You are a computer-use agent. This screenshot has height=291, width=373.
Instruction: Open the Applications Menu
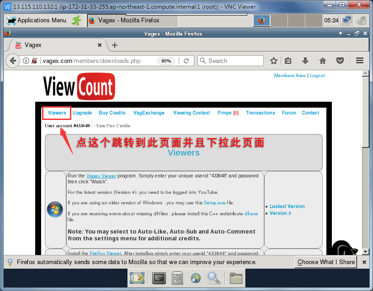tap(37, 20)
